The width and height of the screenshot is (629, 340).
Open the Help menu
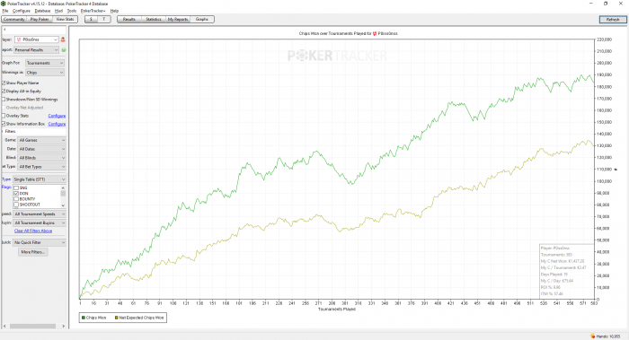(x=114, y=11)
